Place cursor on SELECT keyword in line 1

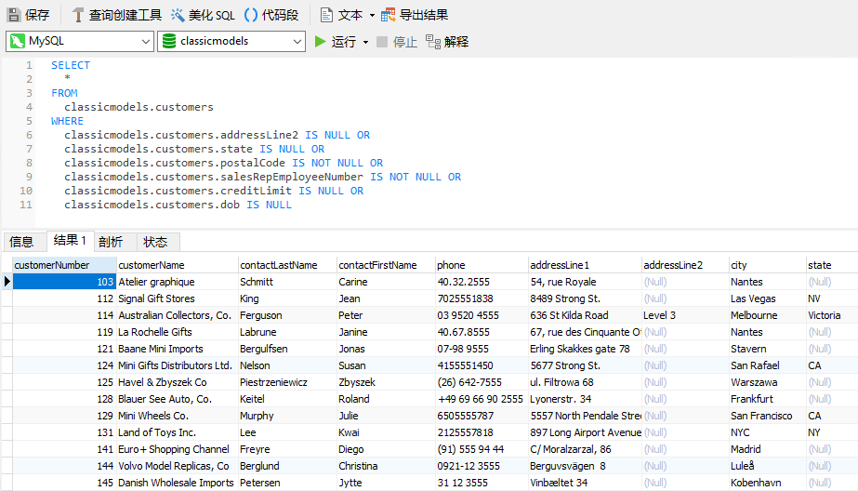pyautogui.click(x=71, y=65)
